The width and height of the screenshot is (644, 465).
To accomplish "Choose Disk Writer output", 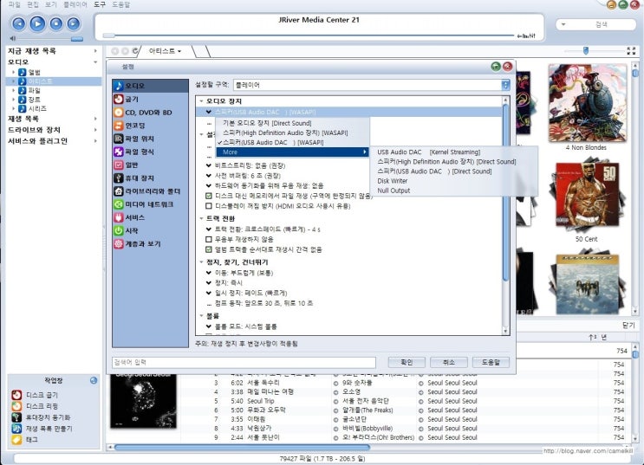I will click(393, 181).
